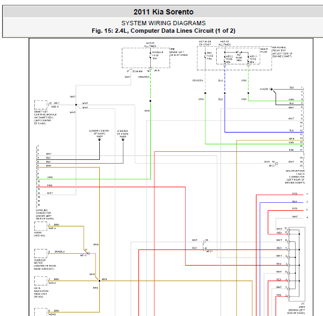Click the Audio (W/O A/V) component label
This screenshot has height=316, width=323.
(x=39, y=234)
